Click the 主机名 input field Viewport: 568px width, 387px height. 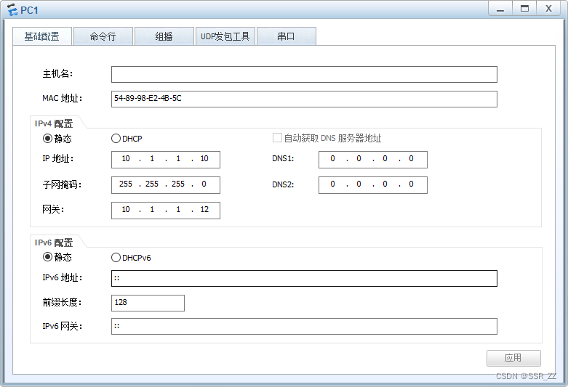click(x=304, y=75)
